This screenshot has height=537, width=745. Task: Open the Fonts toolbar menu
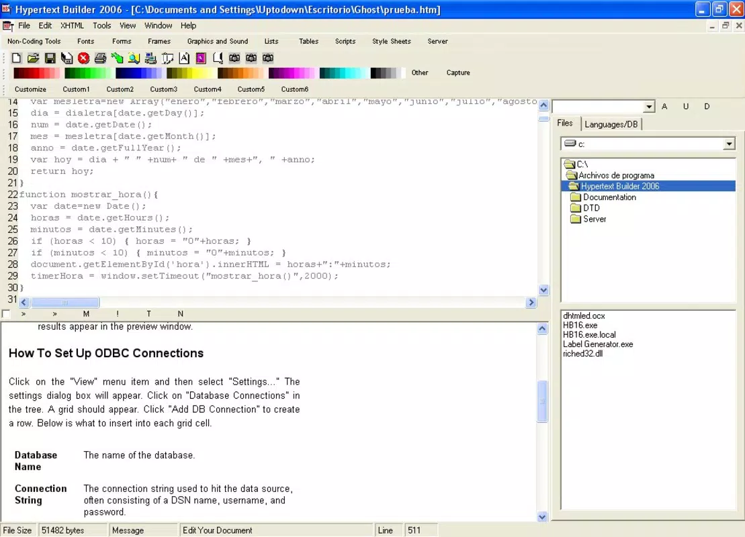pos(85,42)
